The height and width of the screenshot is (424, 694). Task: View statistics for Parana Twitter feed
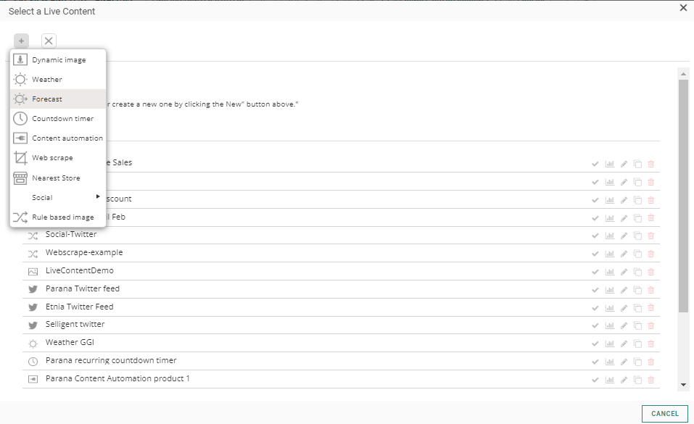coord(609,289)
